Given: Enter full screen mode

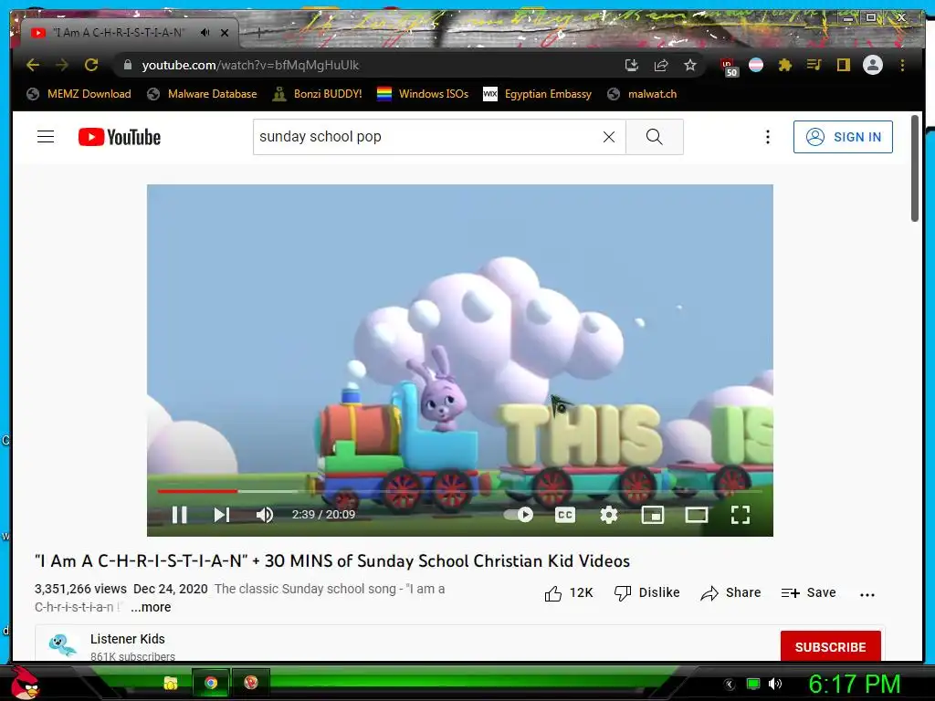Looking at the screenshot, I should coord(740,515).
